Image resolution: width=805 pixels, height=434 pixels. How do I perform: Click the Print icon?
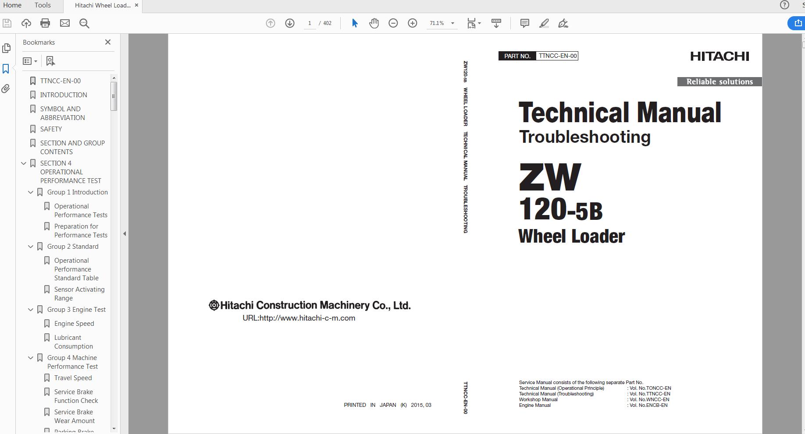coord(45,23)
